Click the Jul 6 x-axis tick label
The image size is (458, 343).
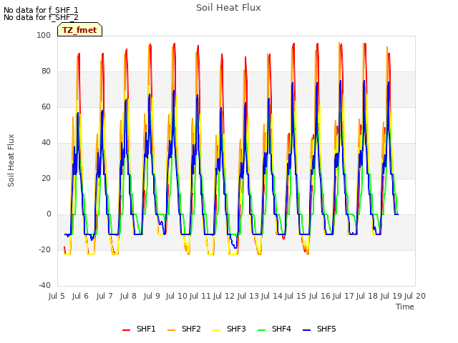coord(80,296)
